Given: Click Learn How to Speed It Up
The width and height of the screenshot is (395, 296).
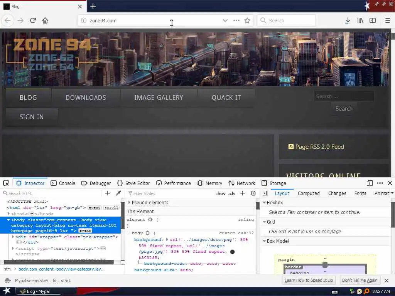Looking at the screenshot, I should pyautogui.click(x=309, y=281).
